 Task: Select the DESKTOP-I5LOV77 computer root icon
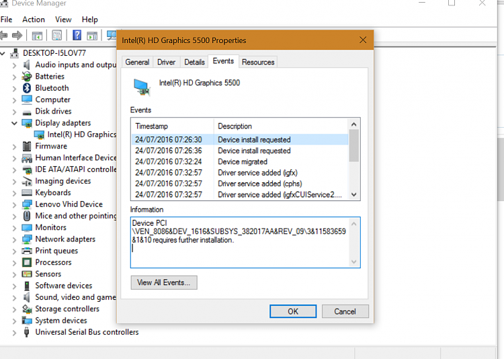15,53
